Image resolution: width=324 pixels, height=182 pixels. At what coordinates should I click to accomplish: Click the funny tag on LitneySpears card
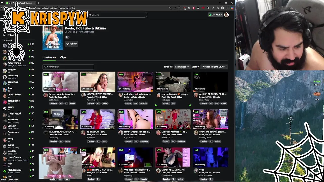pyautogui.click(x=224, y=103)
